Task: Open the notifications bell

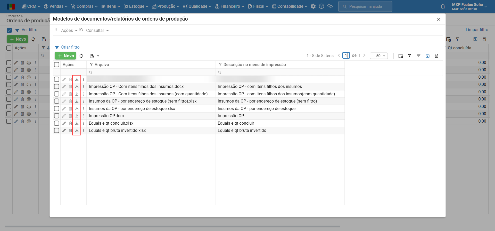Action: [x=443, y=6]
